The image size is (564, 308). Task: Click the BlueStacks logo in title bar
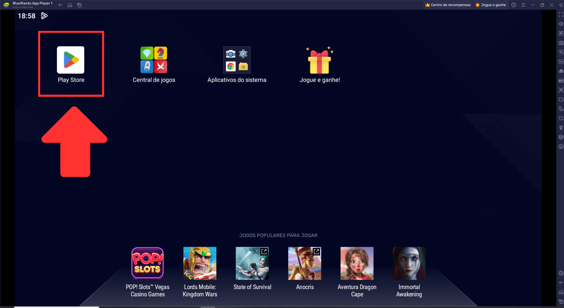pos(6,5)
